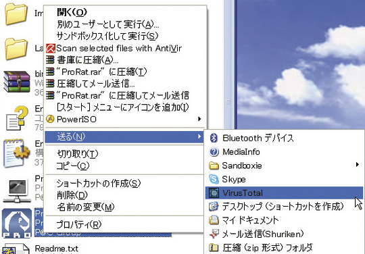Send to メール送信(Shuriken)
Viewport: 365px width, 254px height.
coord(284,234)
